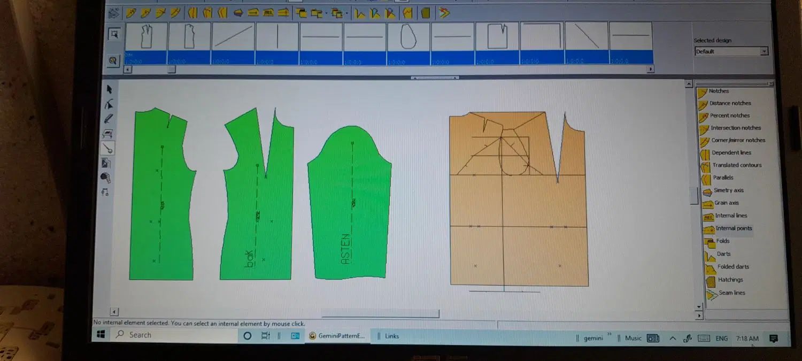Click the ENG language indicator
Viewport: 802px width, 361px height.
click(x=721, y=339)
